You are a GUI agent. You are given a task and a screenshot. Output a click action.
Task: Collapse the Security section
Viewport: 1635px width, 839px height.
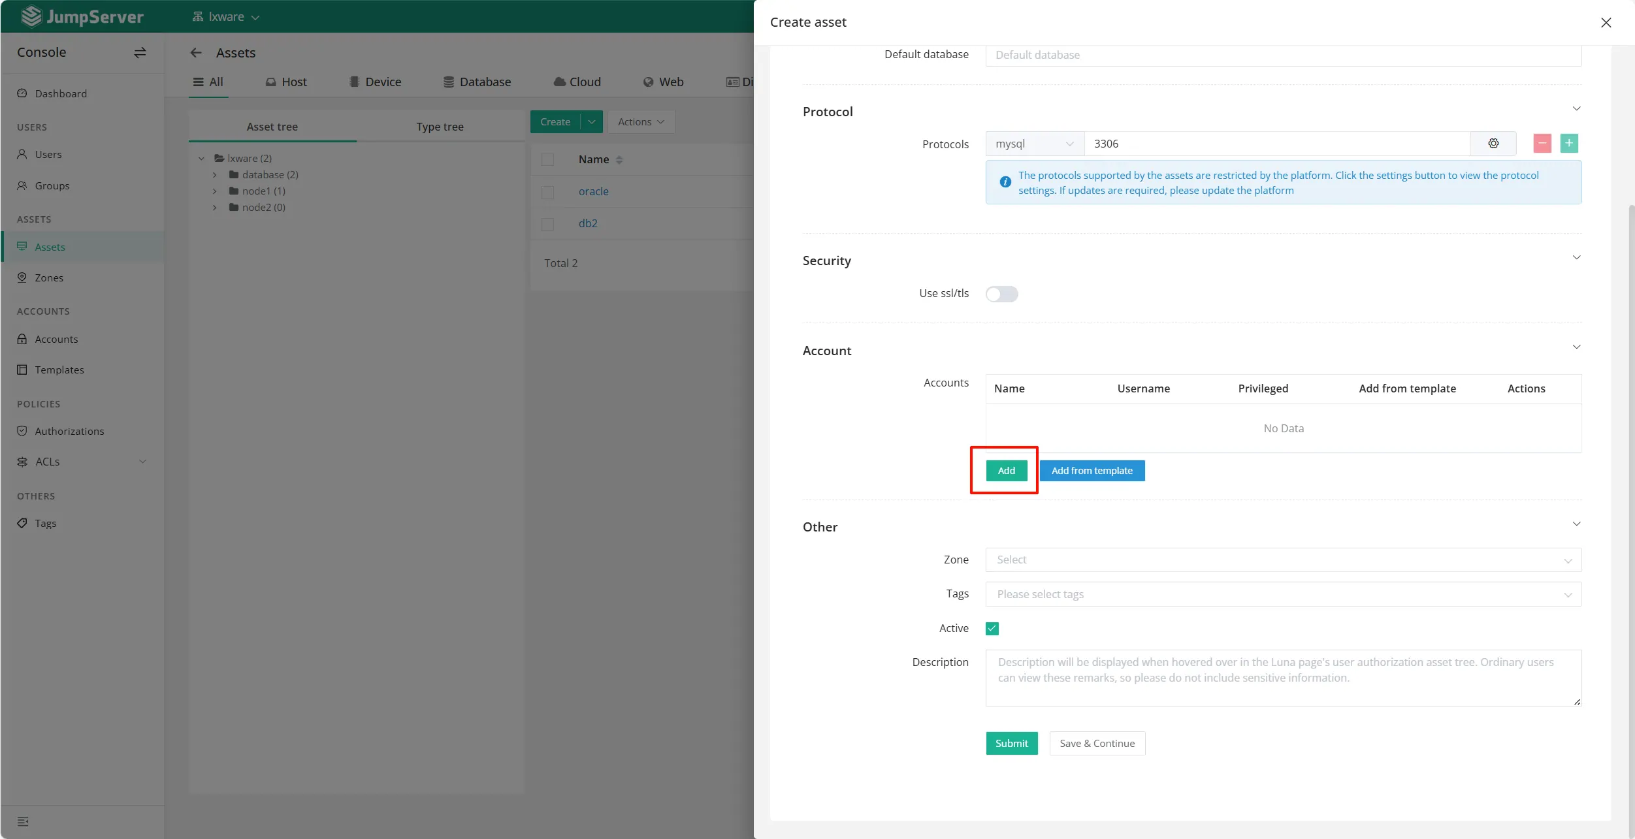pos(1576,258)
